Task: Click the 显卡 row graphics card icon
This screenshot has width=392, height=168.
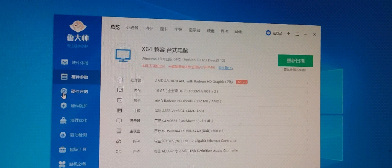Action: point(119,100)
